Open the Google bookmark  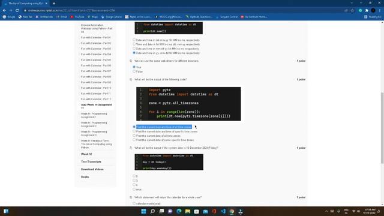pos(9,17)
